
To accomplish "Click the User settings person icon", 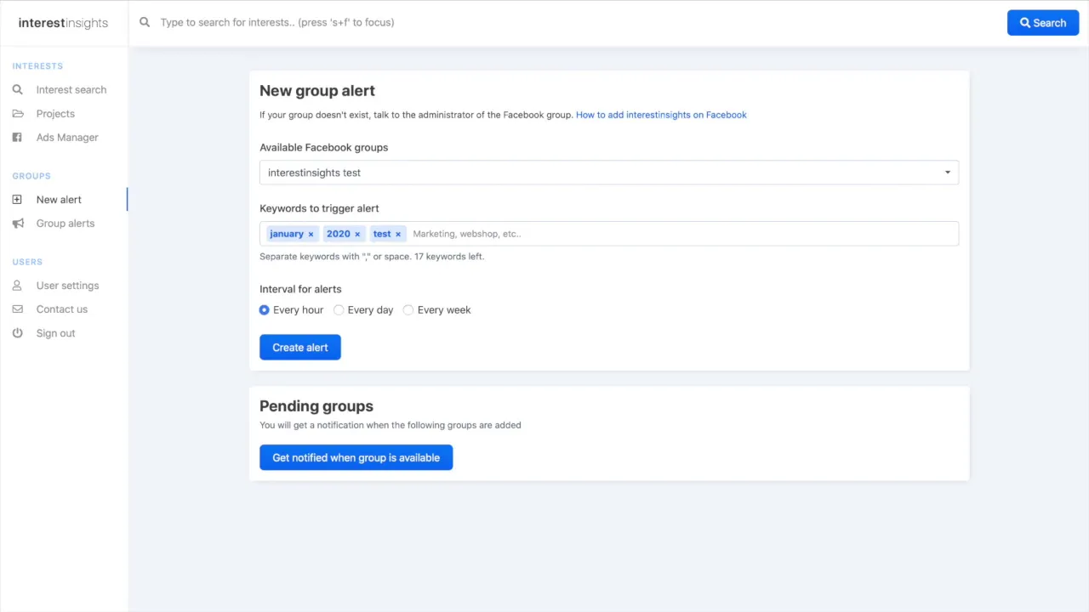I will (x=17, y=286).
